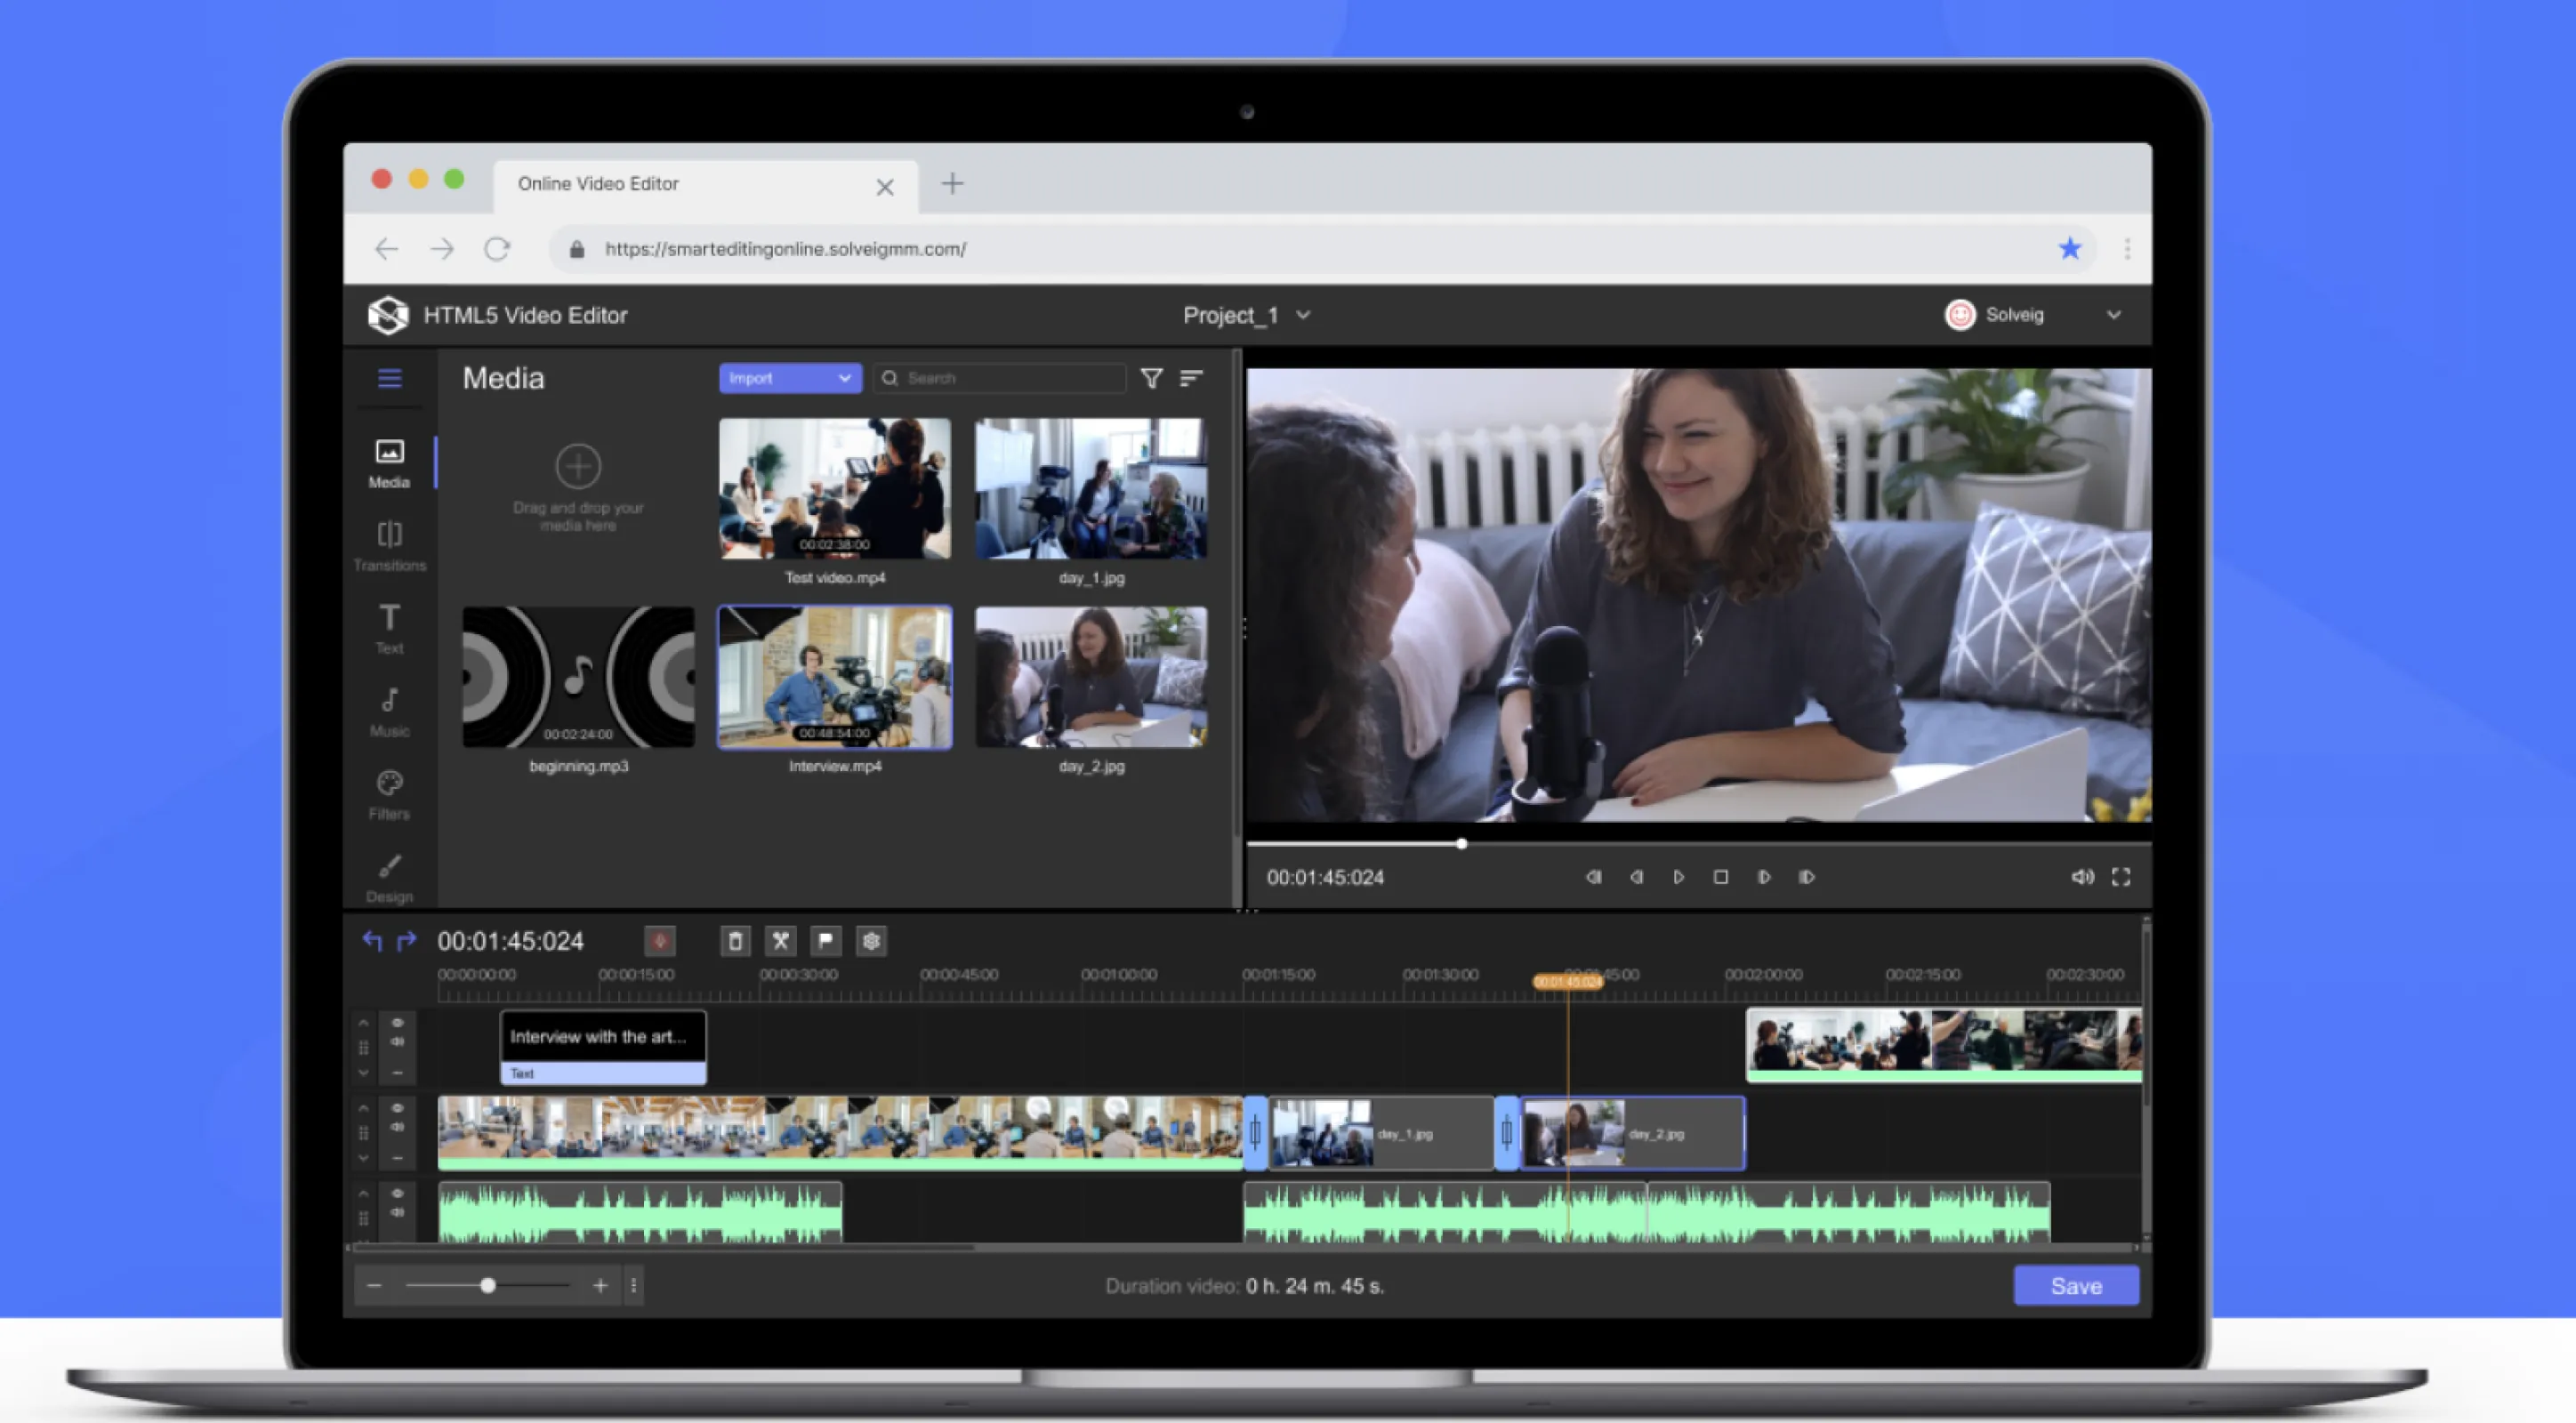The height and width of the screenshot is (1423, 2576).
Task: Toggle eye visibility of text track
Action: pos(397,1022)
